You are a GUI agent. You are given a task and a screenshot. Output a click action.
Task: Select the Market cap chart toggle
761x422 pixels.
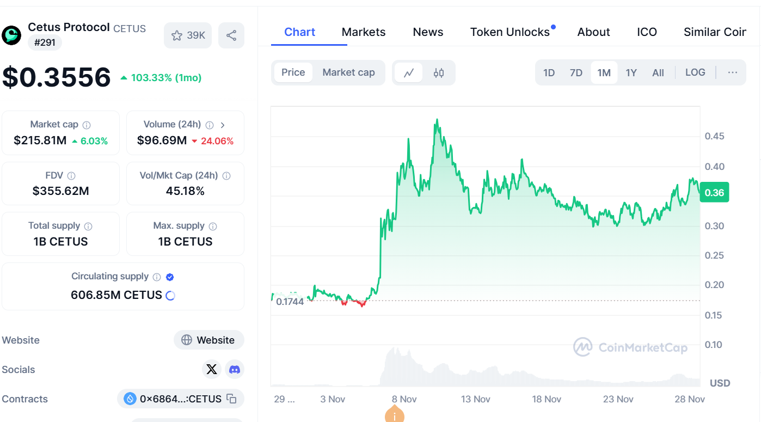348,72
